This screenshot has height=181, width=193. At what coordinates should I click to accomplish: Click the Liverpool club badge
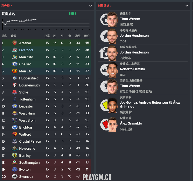(x=15, y=50)
